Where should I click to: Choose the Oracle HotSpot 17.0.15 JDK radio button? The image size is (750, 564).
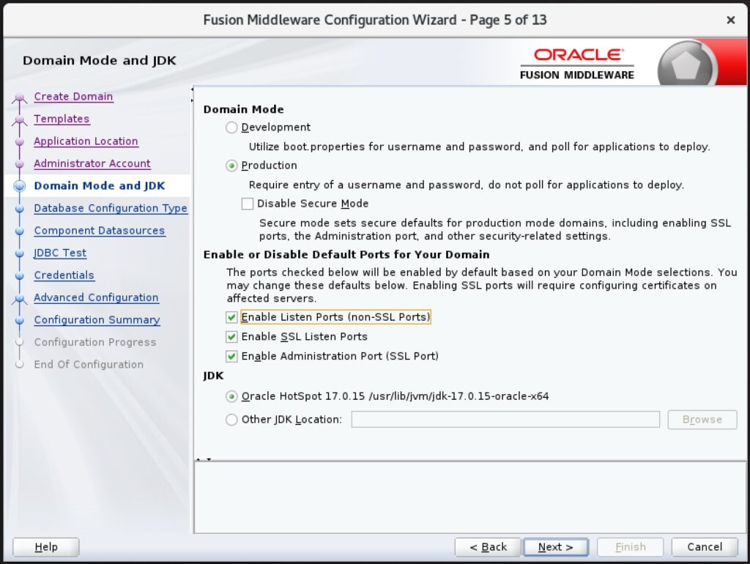click(231, 396)
